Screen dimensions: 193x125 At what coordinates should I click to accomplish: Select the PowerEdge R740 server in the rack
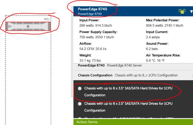pyautogui.click(x=28, y=26)
